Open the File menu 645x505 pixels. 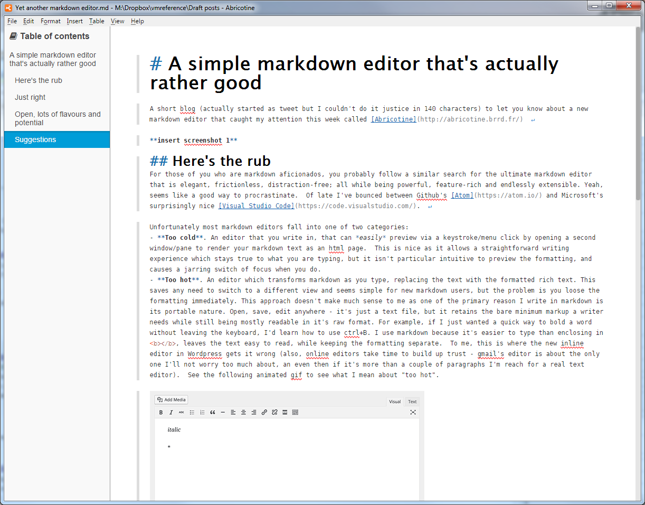[x=12, y=21]
